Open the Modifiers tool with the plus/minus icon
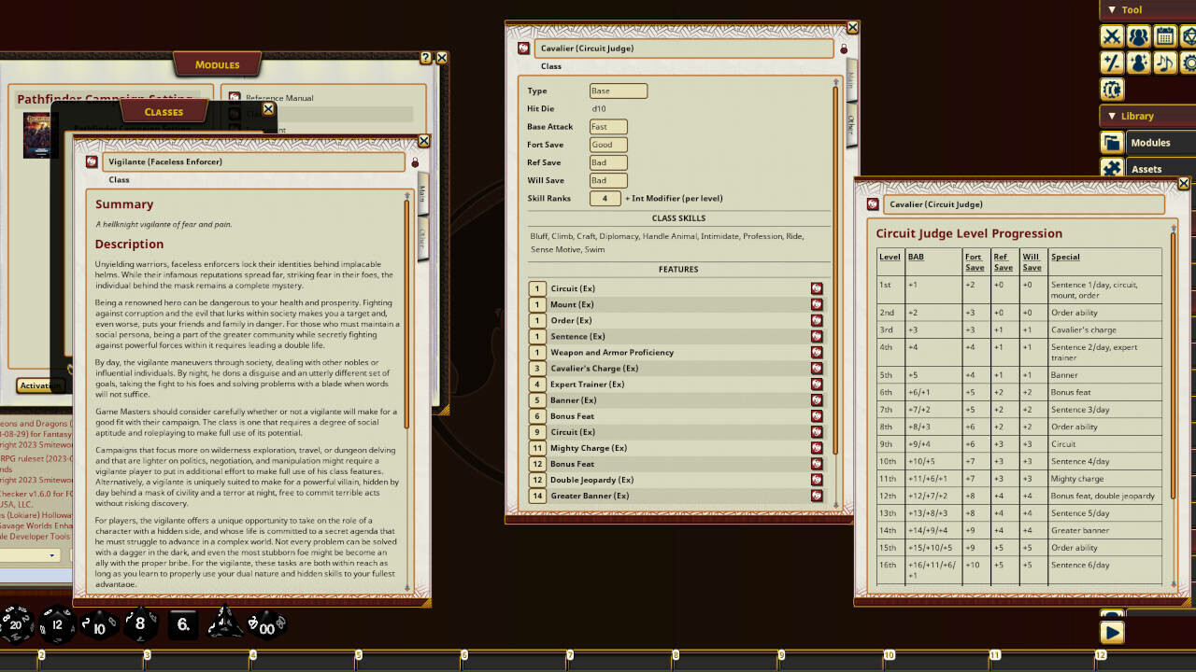1196x672 pixels. [x=1113, y=63]
